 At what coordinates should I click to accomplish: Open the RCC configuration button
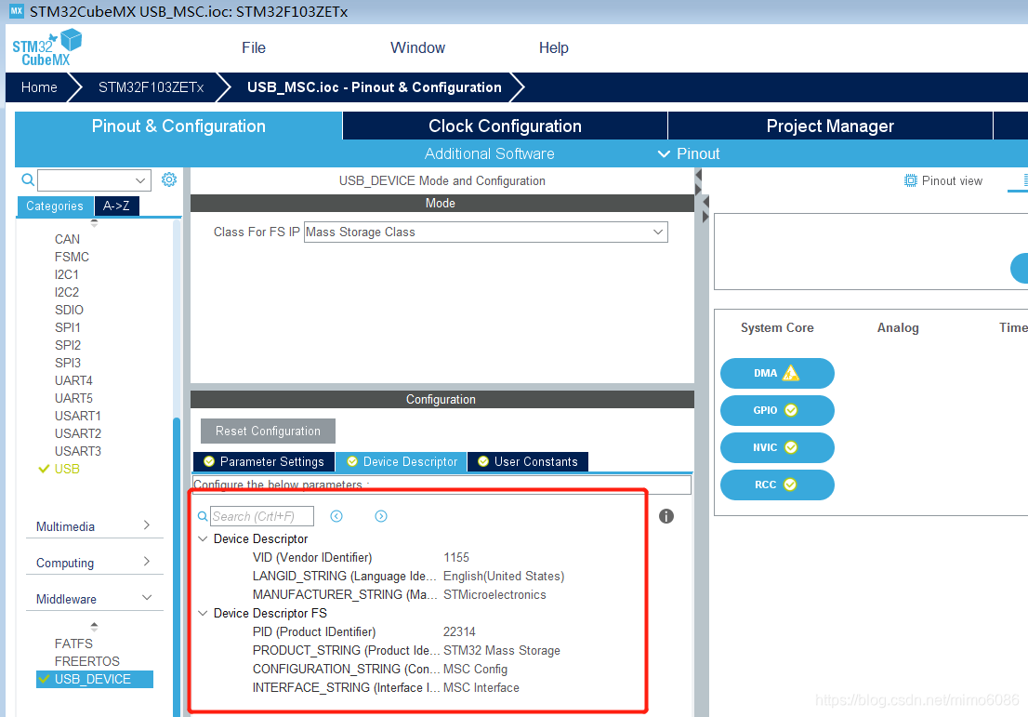[x=777, y=485]
